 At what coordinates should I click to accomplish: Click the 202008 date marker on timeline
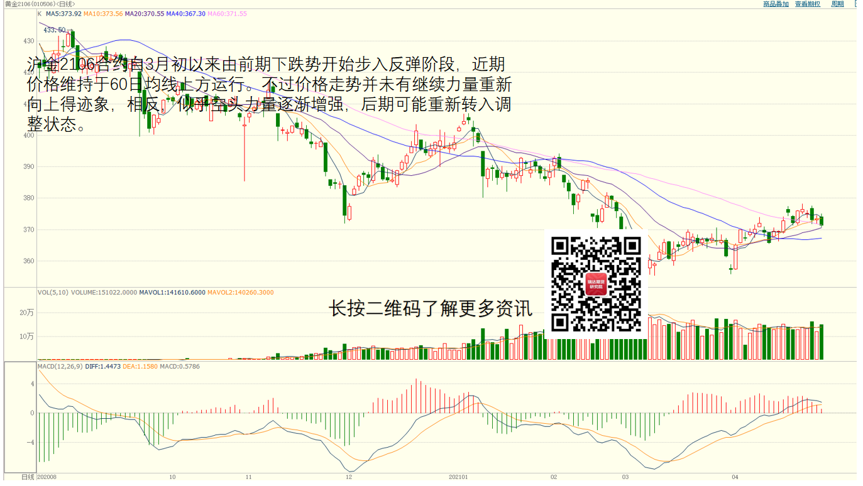coord(47,477)
